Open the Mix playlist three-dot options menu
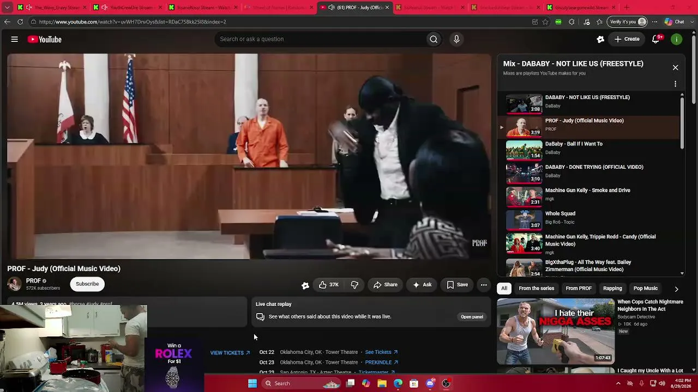698x392 pixels. 675,84
